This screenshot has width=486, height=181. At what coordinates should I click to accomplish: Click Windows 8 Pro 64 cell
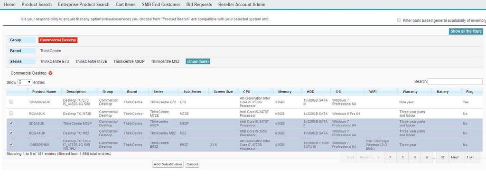pos(346,114)
